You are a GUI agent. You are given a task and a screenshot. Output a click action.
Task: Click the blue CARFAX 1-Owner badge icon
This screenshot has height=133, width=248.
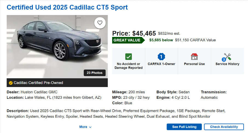coord(161,57)
